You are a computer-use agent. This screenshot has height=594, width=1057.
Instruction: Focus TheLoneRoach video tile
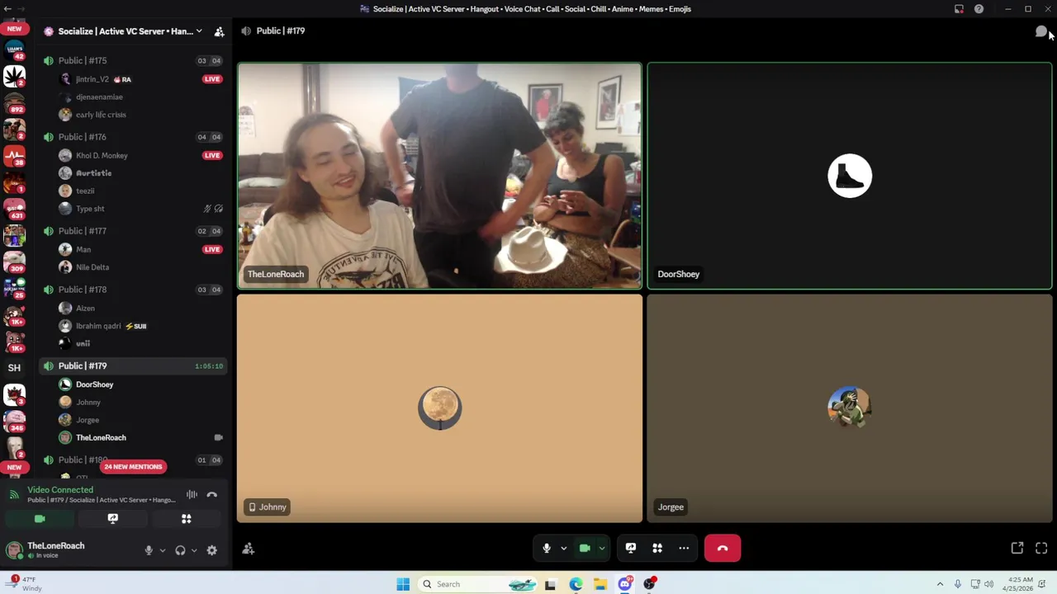(439, 176)
